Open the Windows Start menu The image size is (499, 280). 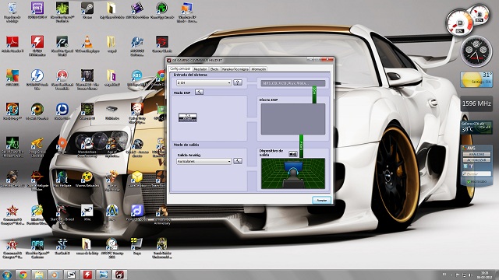point(7,275)
